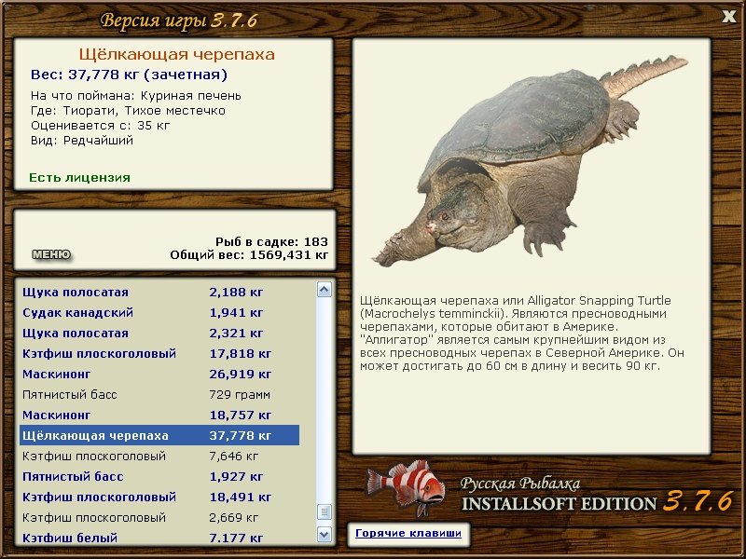The height and width of the screenshot is (559, 746).
Task: Click the orange Щёлкающая черепаха heading
Action: [x=177, y=54]
